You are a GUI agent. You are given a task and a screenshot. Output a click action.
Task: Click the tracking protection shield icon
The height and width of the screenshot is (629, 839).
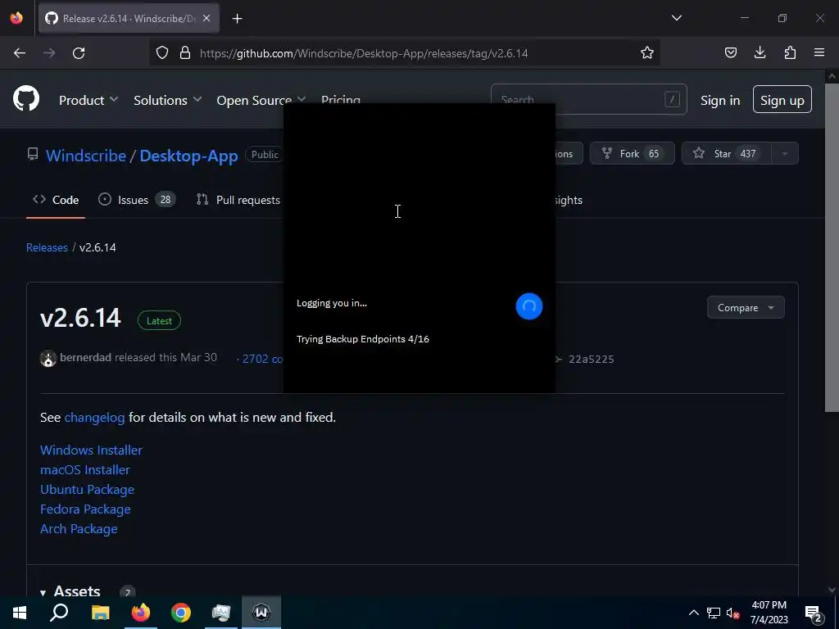click(162, 52)
